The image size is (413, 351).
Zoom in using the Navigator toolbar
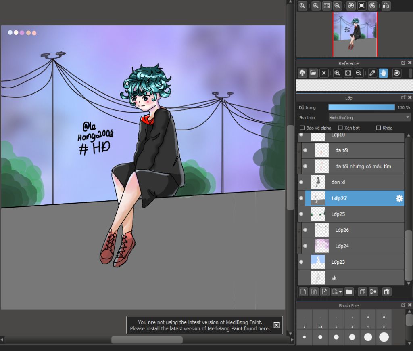(x=315, y=6)
